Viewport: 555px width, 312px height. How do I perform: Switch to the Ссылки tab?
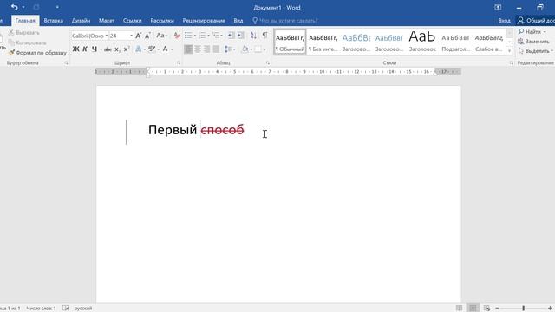pos(133,21)
